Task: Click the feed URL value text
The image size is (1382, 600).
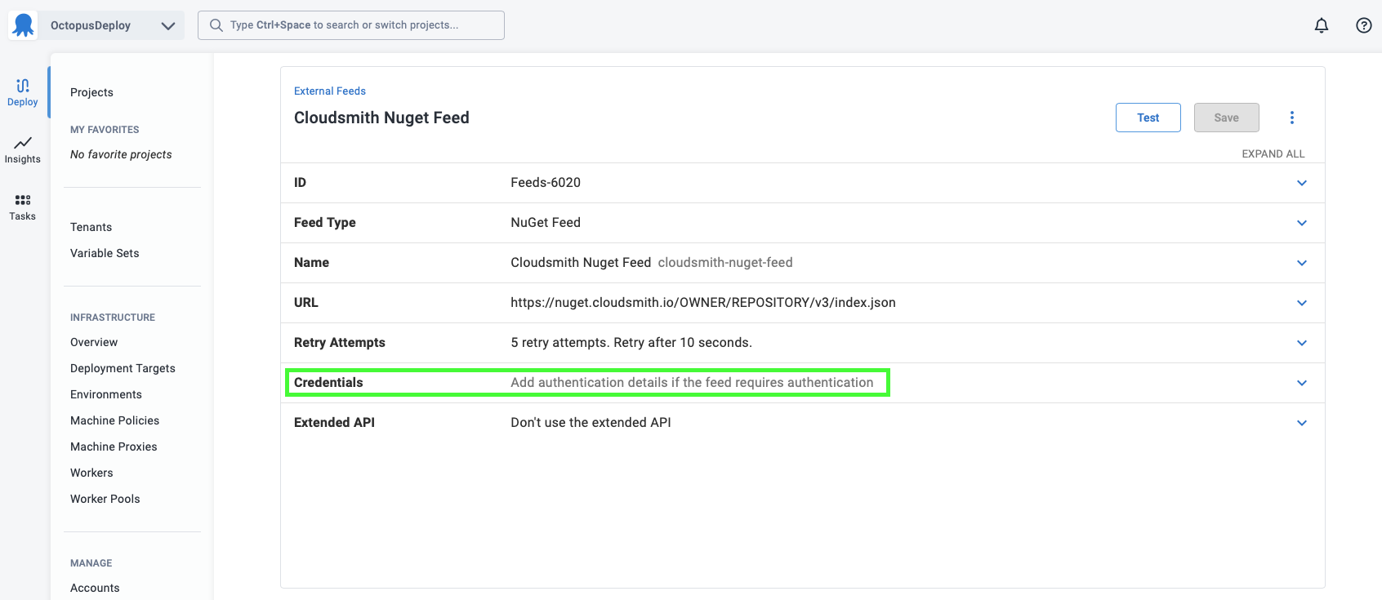Action: pyautogui.click(x=703, y=302)
